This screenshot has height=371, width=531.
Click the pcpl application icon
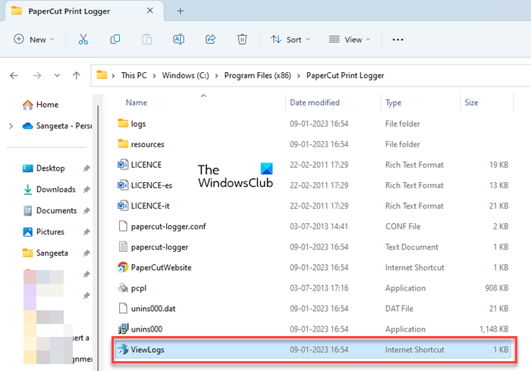(123, 288)
